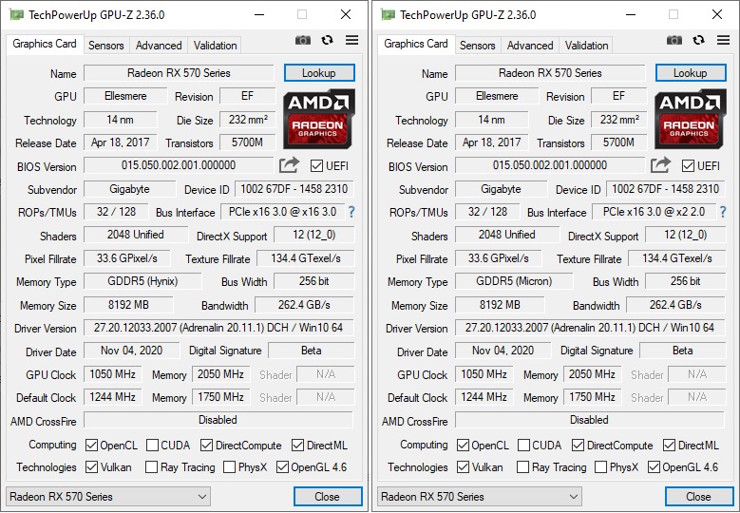Toggle UEFI checkbox in left window
The image size is (740, 513).
(316, 165)
